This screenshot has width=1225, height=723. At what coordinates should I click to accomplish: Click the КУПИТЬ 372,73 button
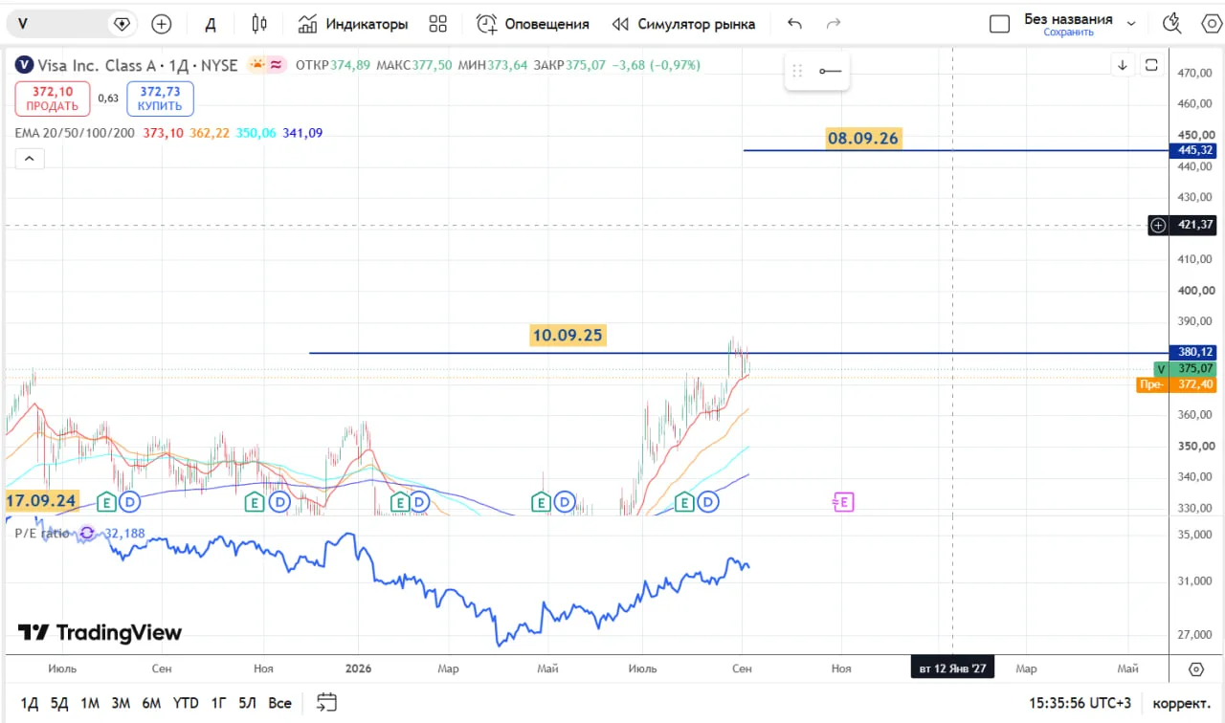click(x=160, y=98)
